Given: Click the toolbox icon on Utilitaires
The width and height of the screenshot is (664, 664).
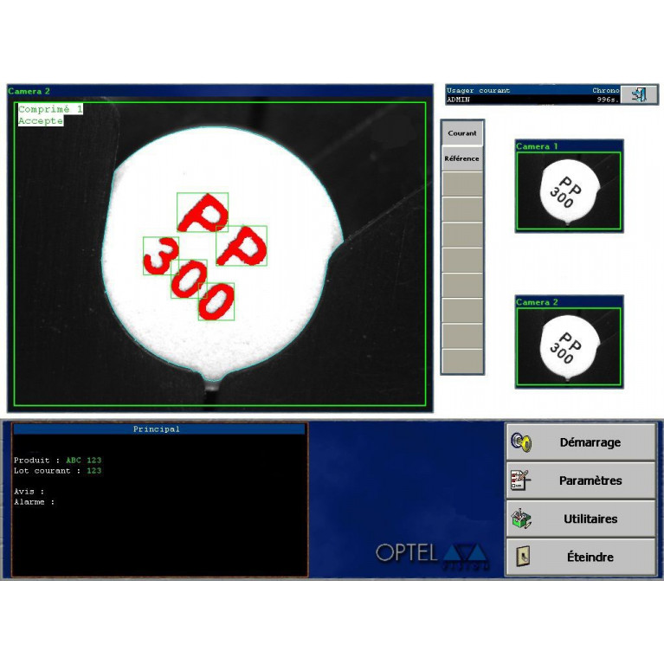Looking at the screenshot, I should coord(520,519).
